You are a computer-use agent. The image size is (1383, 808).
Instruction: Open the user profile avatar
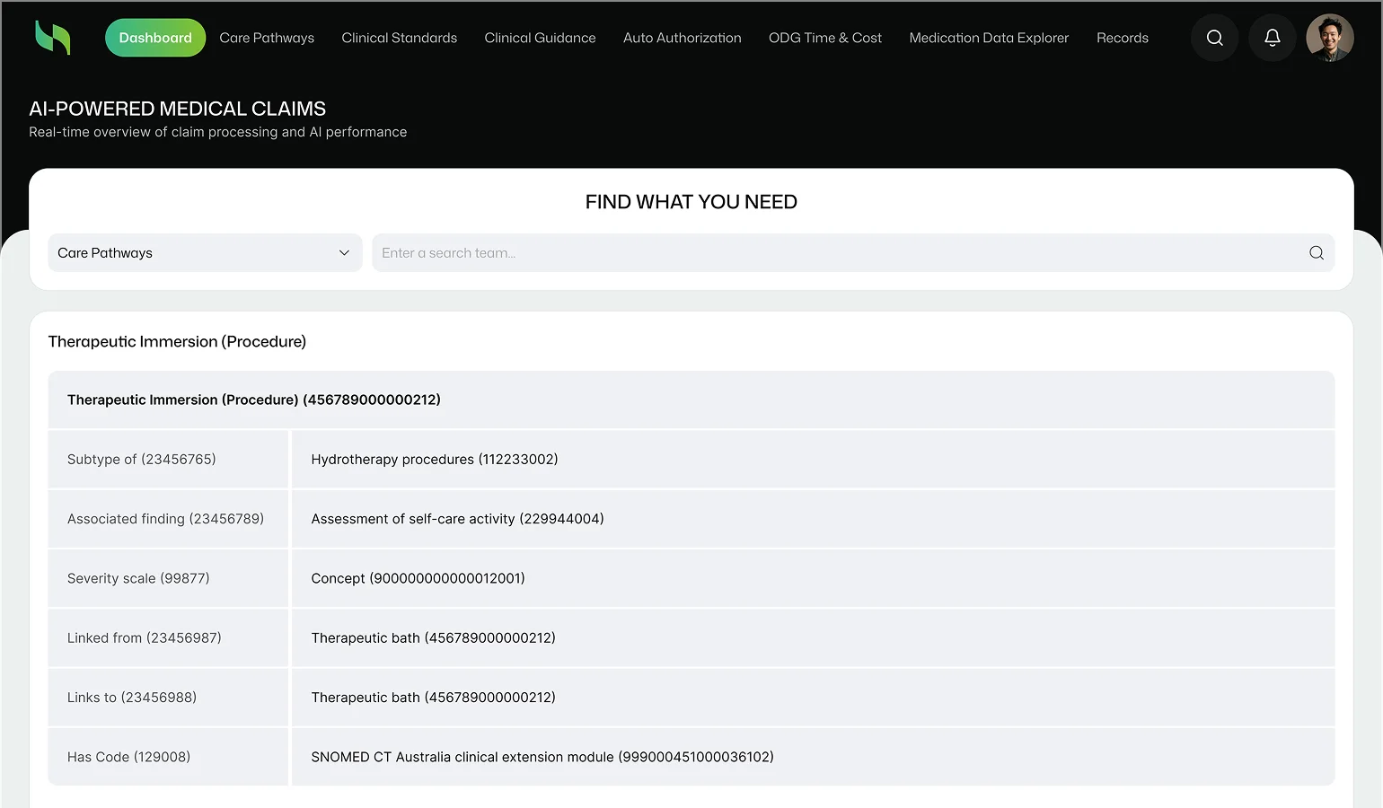pyautogui.click(x=1329, y=38)
